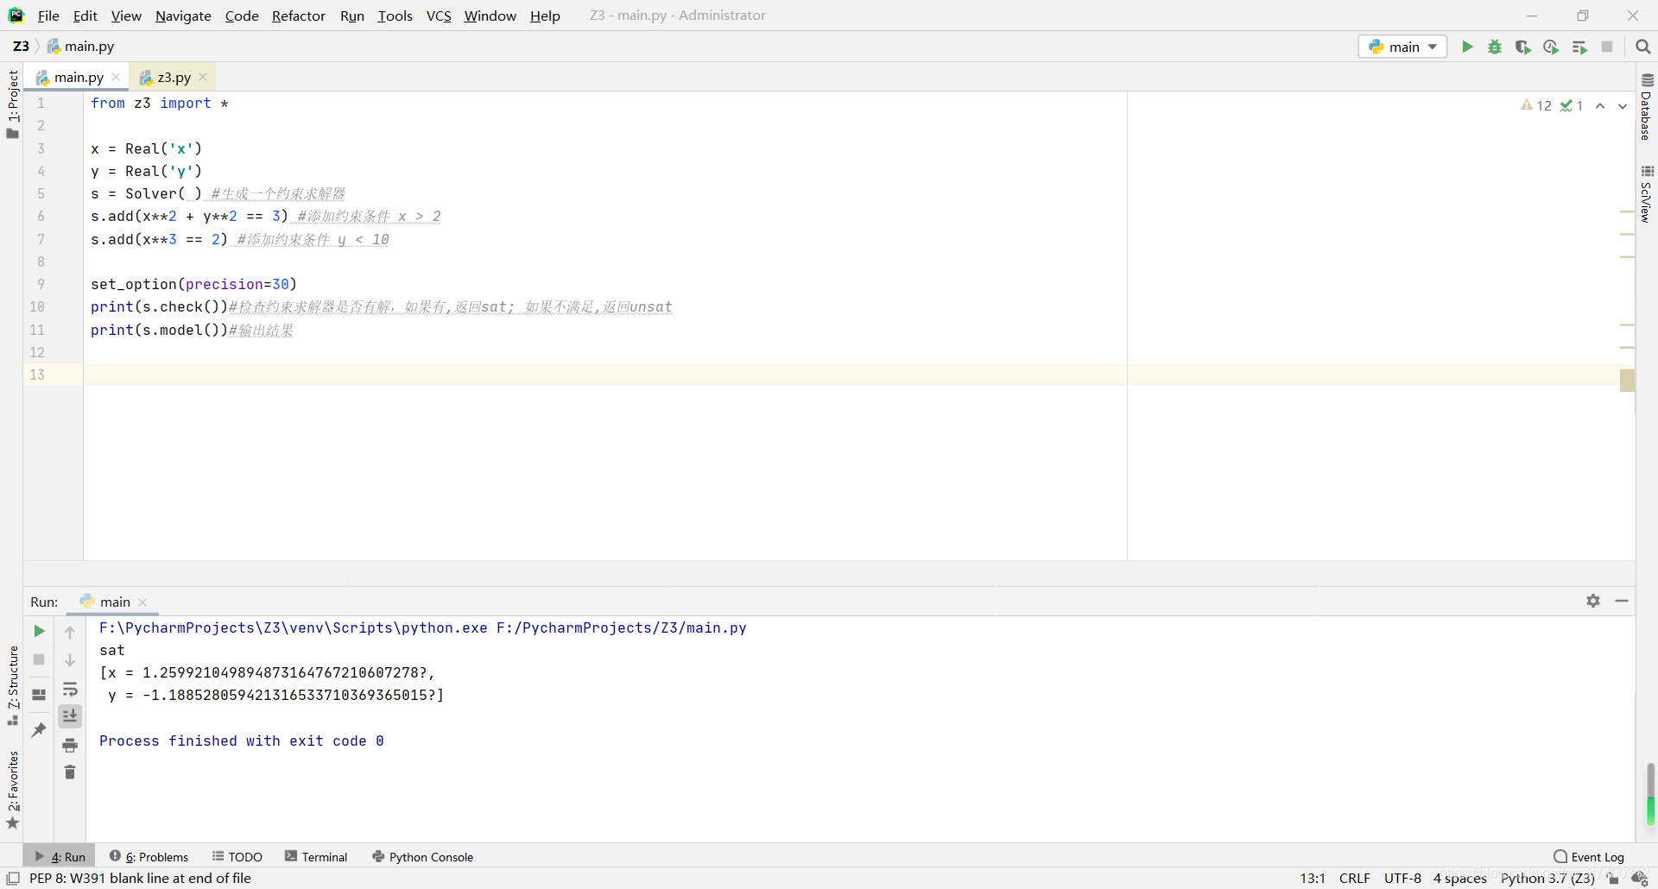Open the Run menu
The height and width of the screenshot is (889, 1658).
[x=352, y=16]
